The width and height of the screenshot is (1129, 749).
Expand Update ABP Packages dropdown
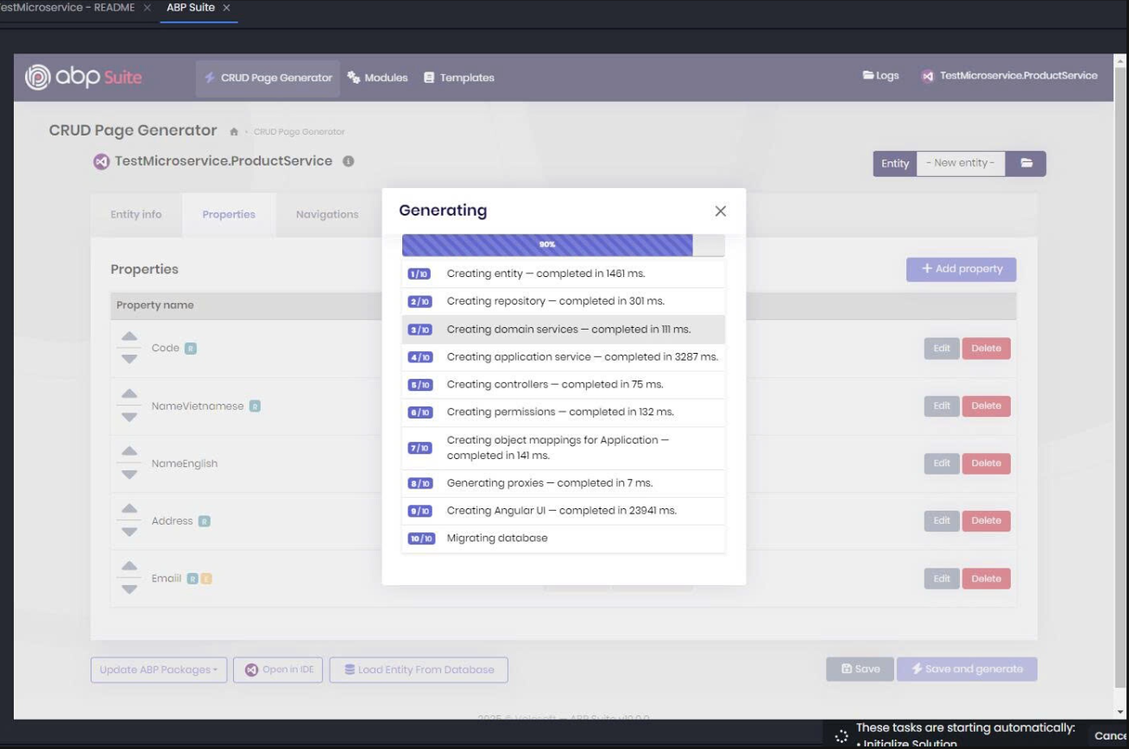[159, 670]
